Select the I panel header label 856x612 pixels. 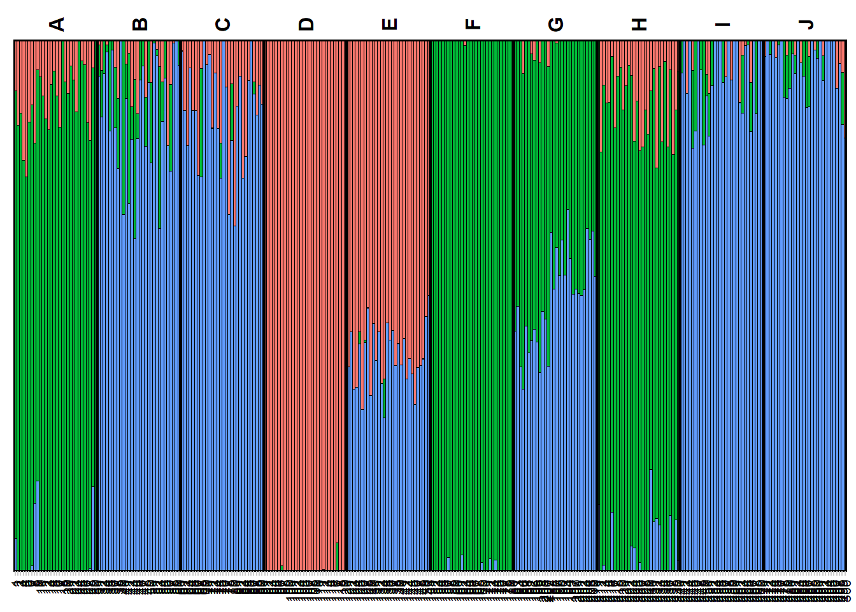pos(722,24)
